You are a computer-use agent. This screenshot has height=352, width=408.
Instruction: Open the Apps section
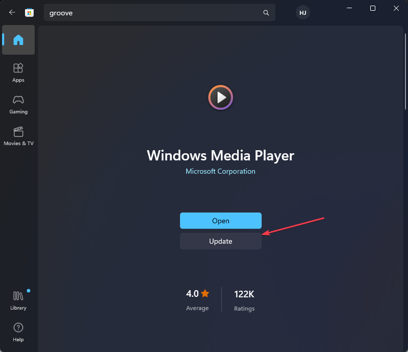pyautogui.click(x=18, y=73)
